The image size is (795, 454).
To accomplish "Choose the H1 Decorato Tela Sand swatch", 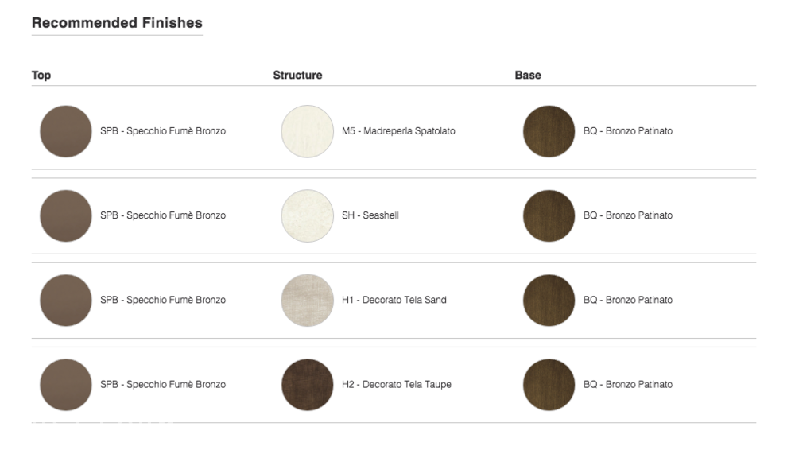I will tap(307, 301).
